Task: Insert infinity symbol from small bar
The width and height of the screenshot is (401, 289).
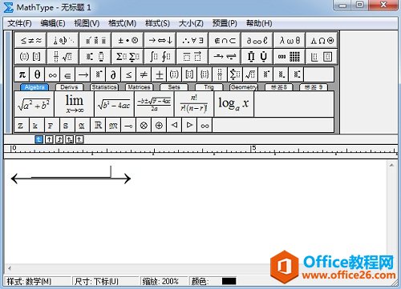Action: click(x=53, y=74)
